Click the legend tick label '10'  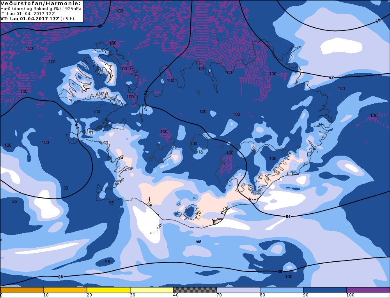tap(46, 295)
